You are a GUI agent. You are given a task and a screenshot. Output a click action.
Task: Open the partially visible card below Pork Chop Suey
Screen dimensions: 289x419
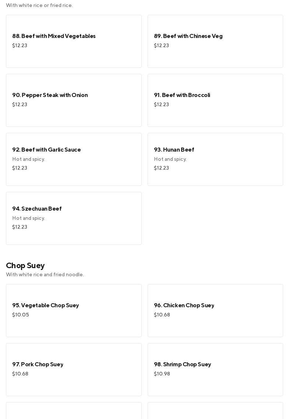(x=74, y=411)
